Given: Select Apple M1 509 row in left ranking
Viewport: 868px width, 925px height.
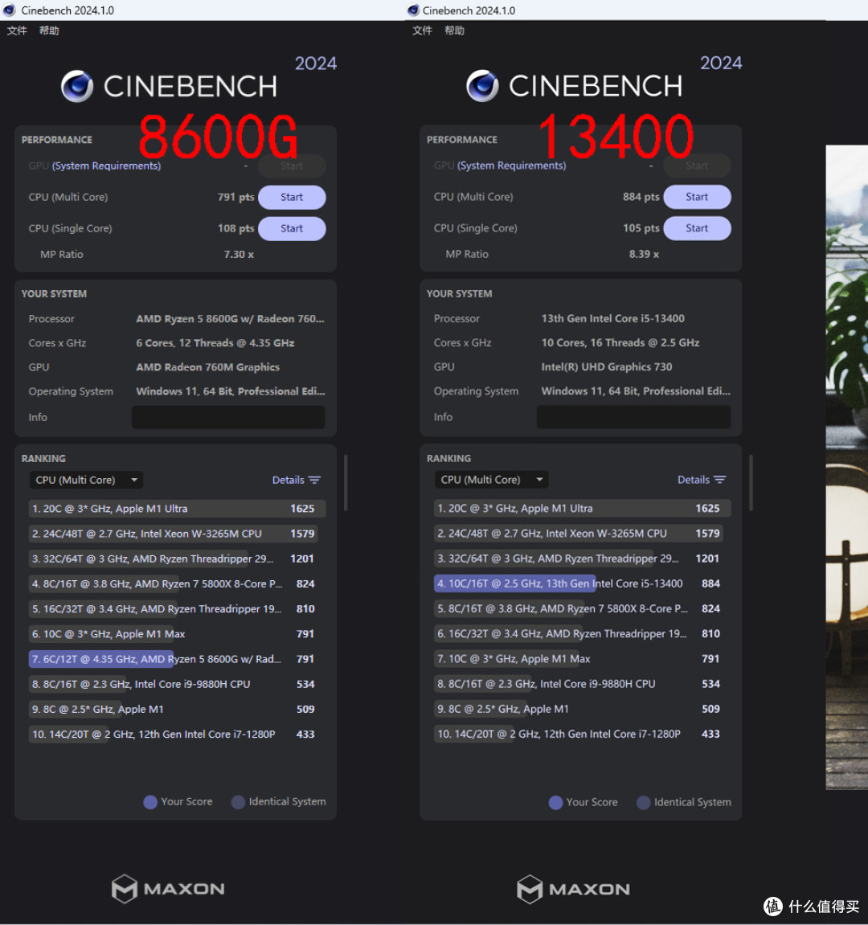Looking at the screenshot, I should pos(177,709).
